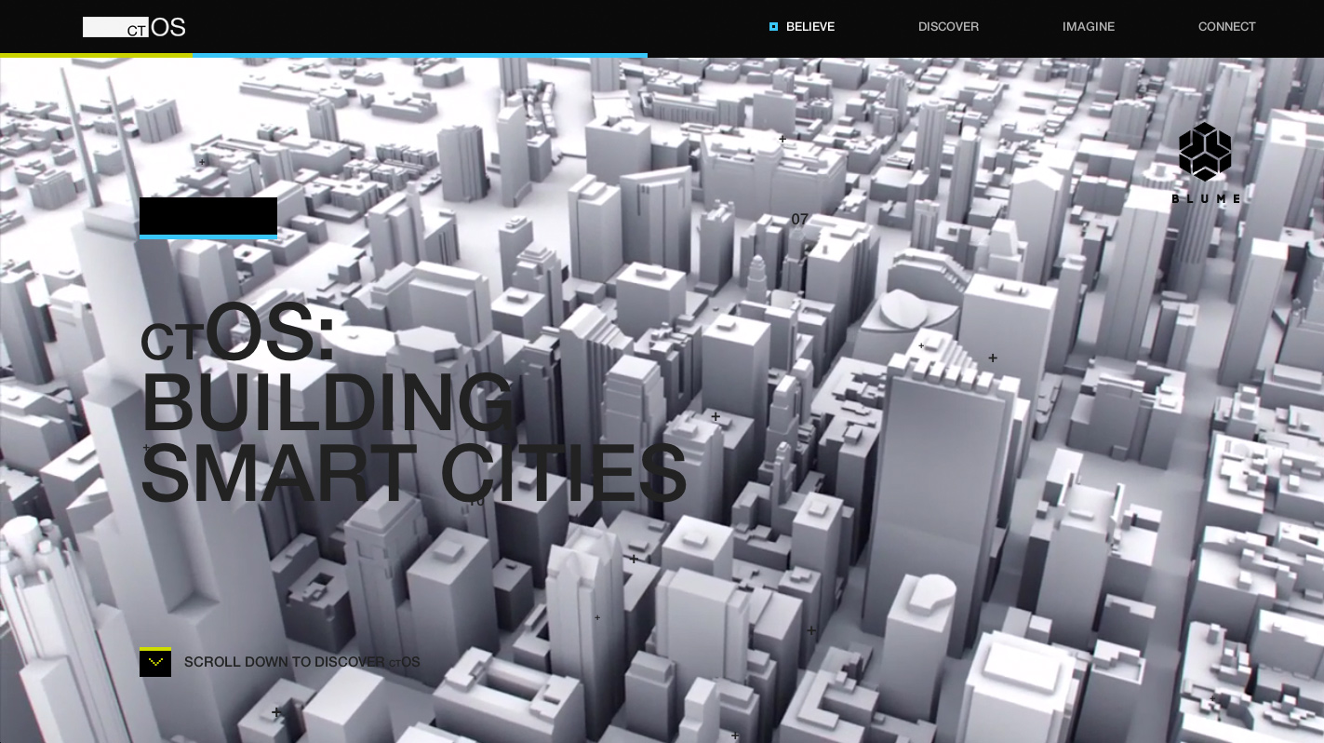Select the '10' marker under the headline

pyautogui.click(x=475, y=502)
